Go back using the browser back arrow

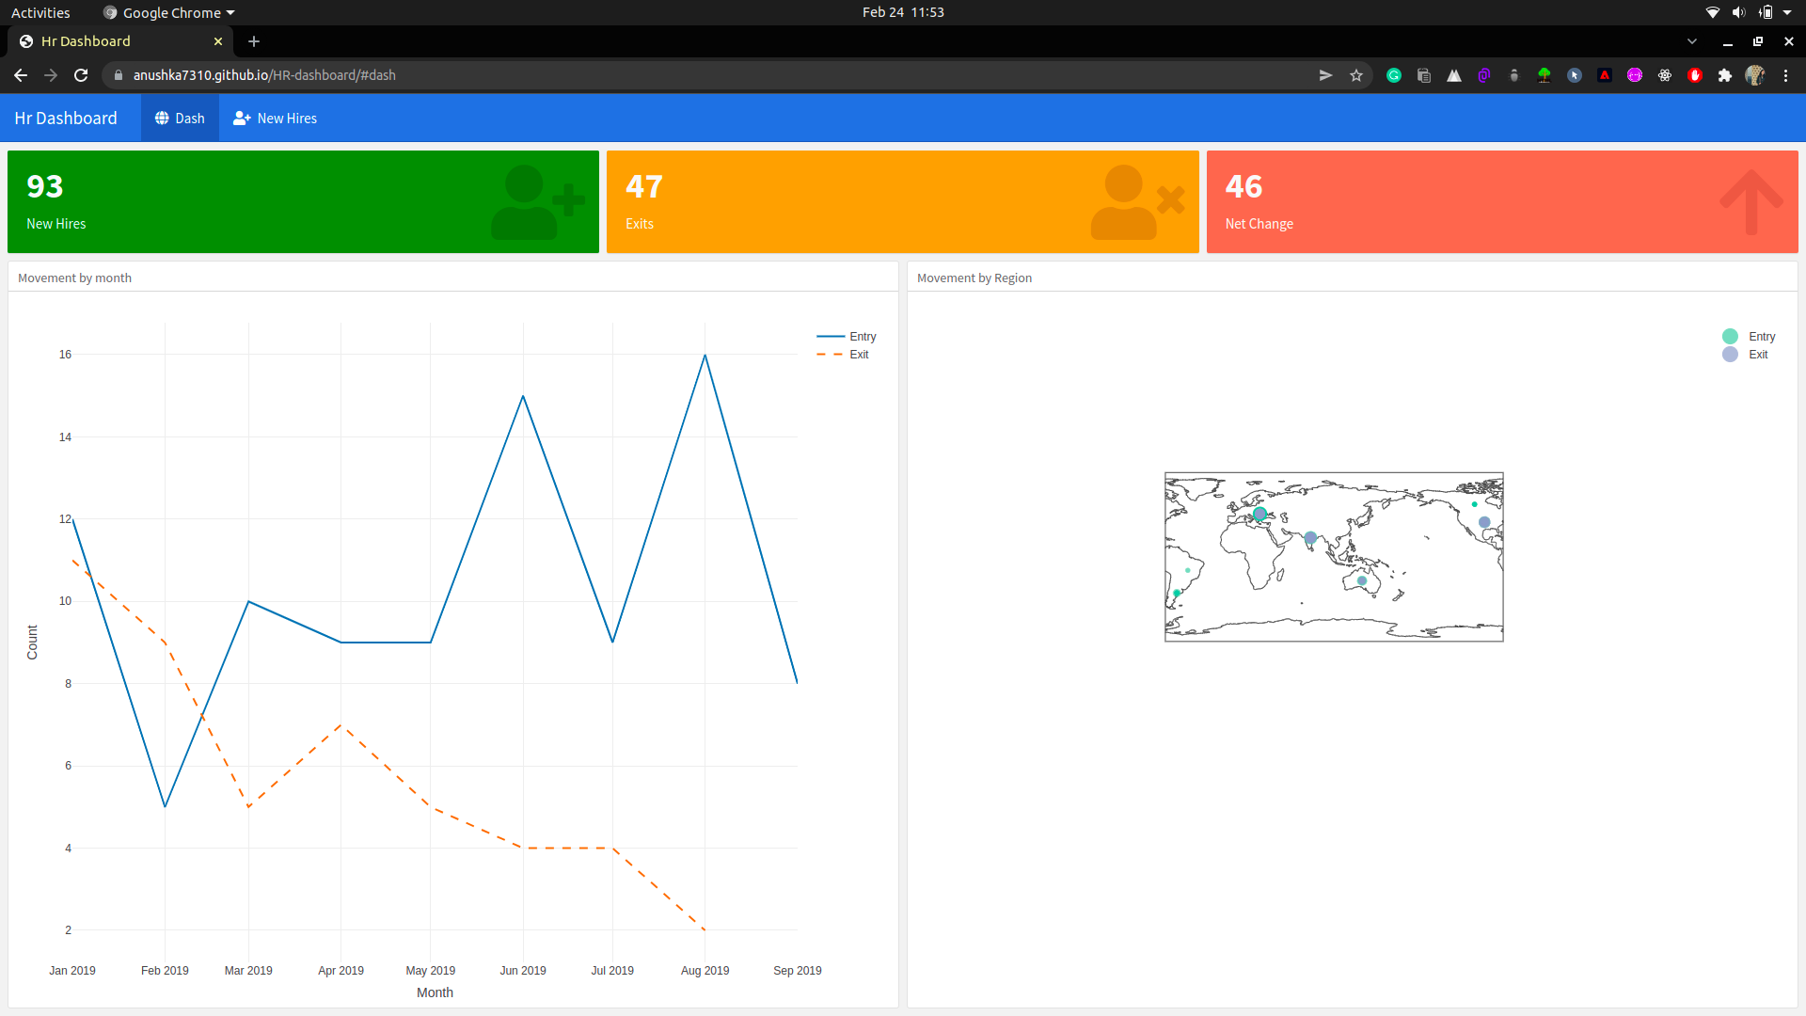[21, 75]
